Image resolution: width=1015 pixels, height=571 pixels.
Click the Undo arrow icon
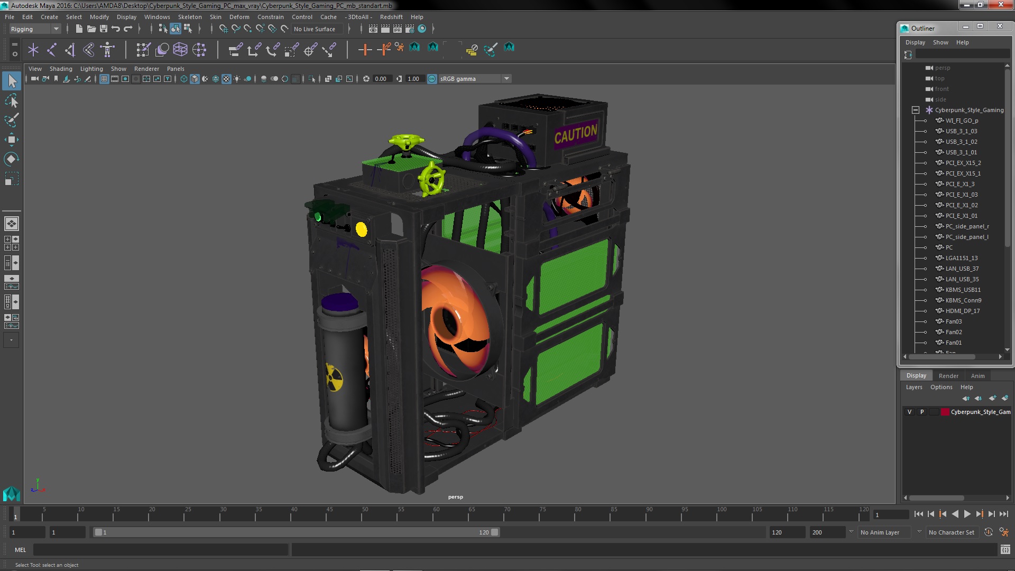[x=116, y=29]
